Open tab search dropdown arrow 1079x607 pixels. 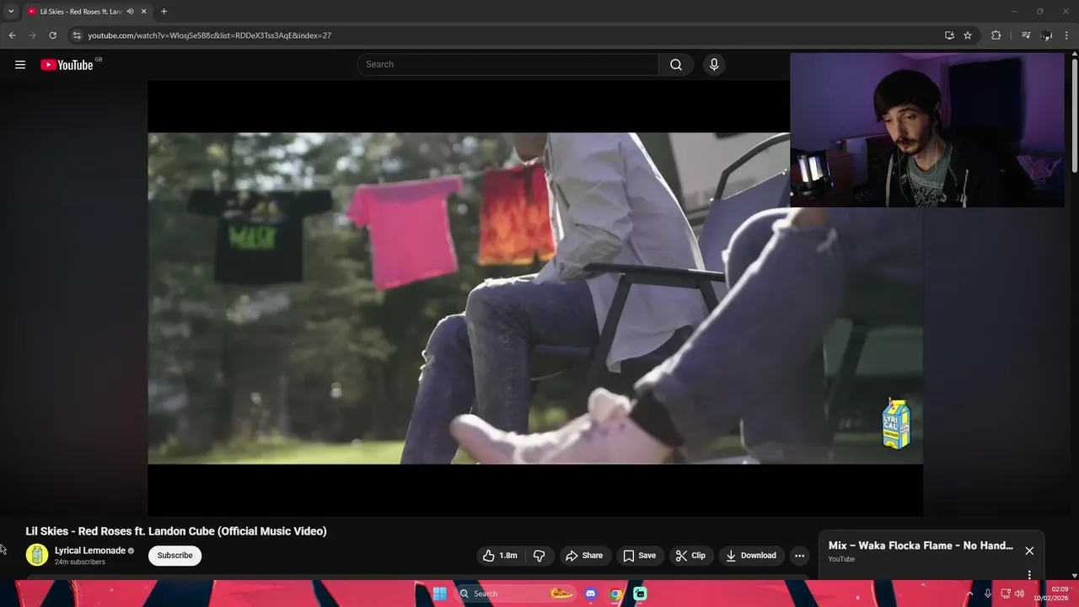[x=11, y=12]
